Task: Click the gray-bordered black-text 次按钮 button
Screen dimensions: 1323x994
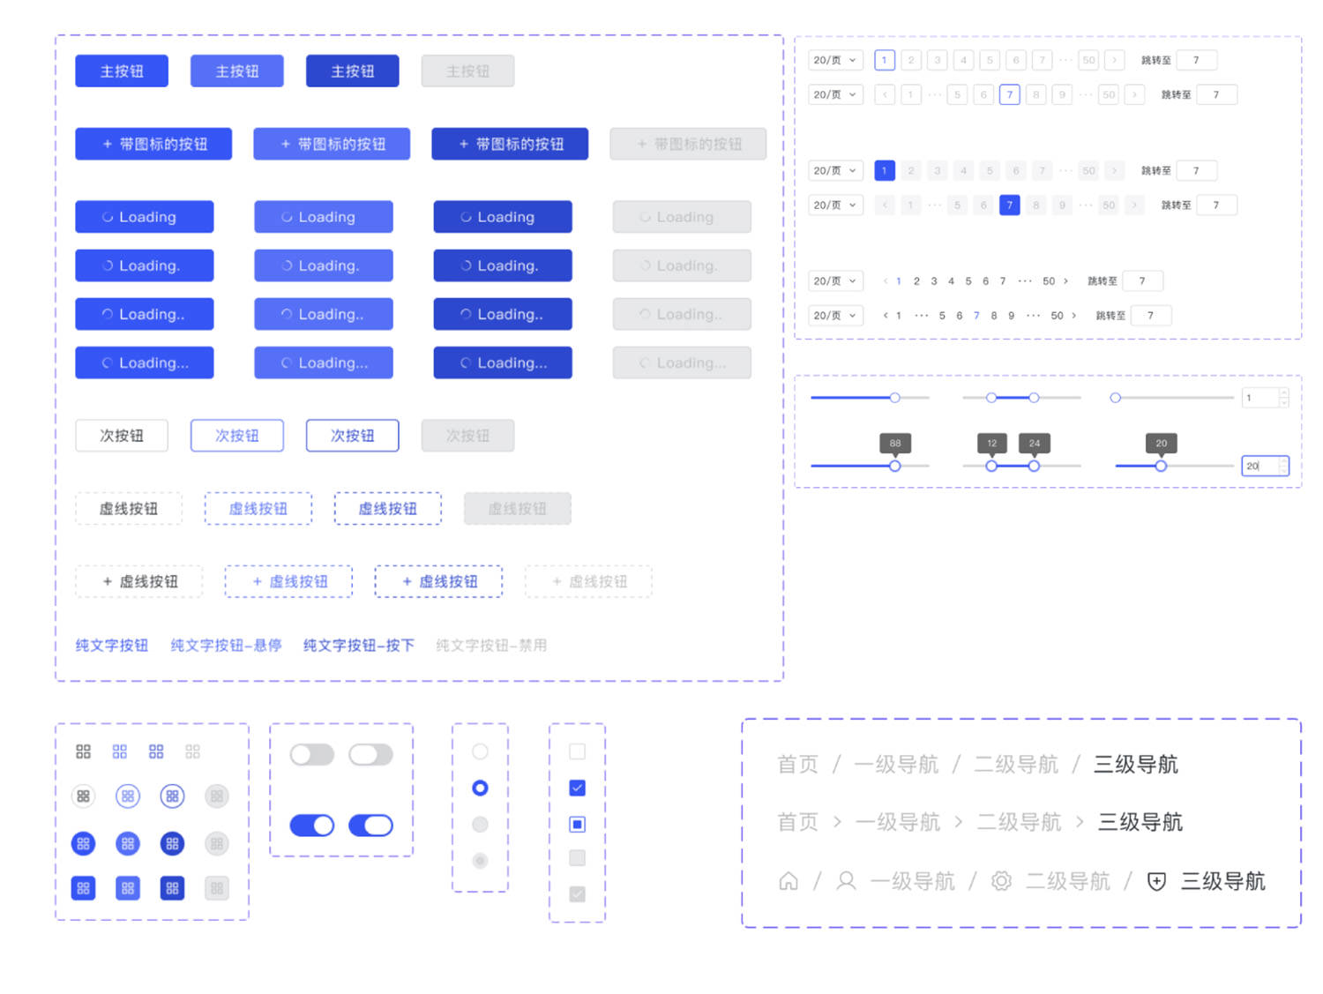Action: [122, 436]
